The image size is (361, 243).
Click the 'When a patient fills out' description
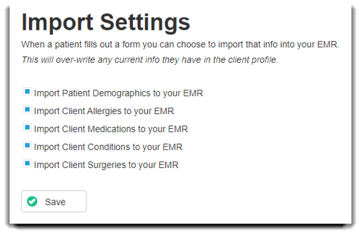pos(180,45)
